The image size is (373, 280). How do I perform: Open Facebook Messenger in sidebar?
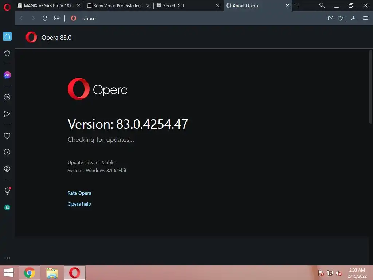point(7,75)
